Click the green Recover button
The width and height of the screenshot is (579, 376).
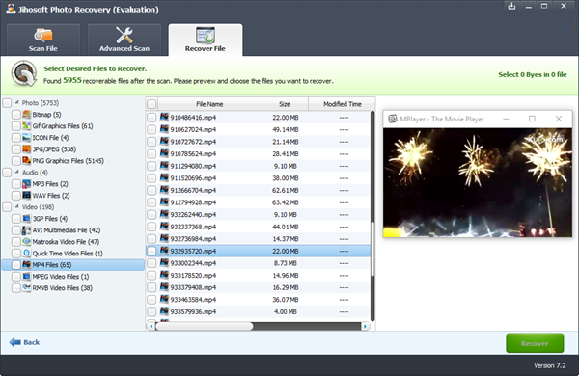(x=535, y=343)
